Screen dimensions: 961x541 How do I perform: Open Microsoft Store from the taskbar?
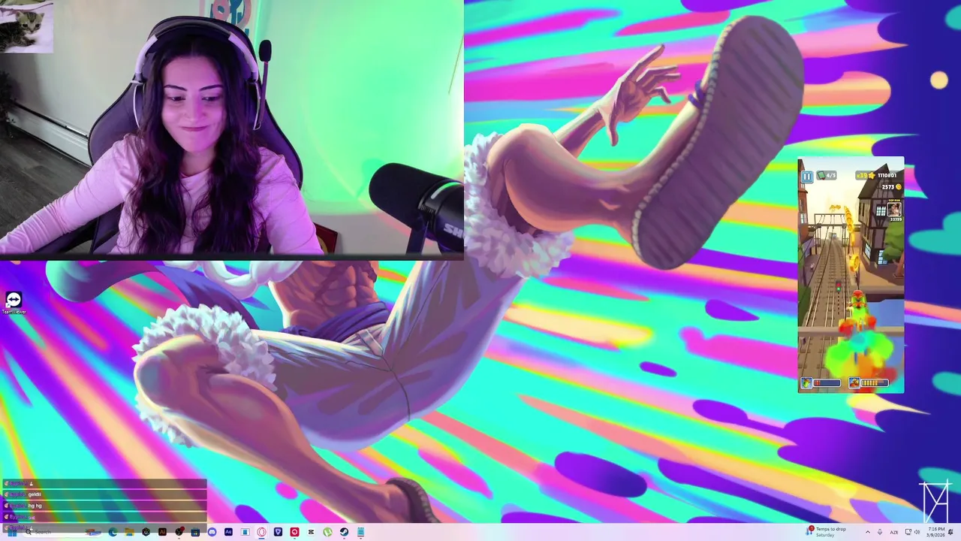coord(195,532)
